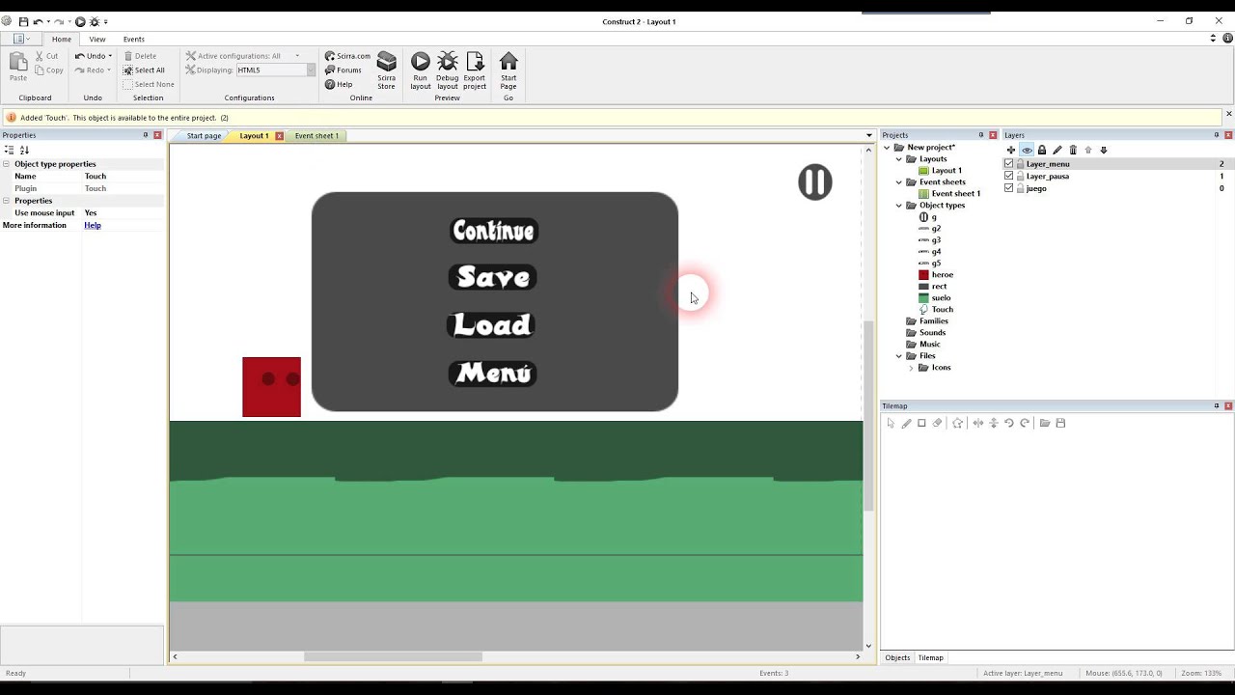The image size is (1235, 695).
Task: Move layer down with the down arrow icon
Action: 1104,150
